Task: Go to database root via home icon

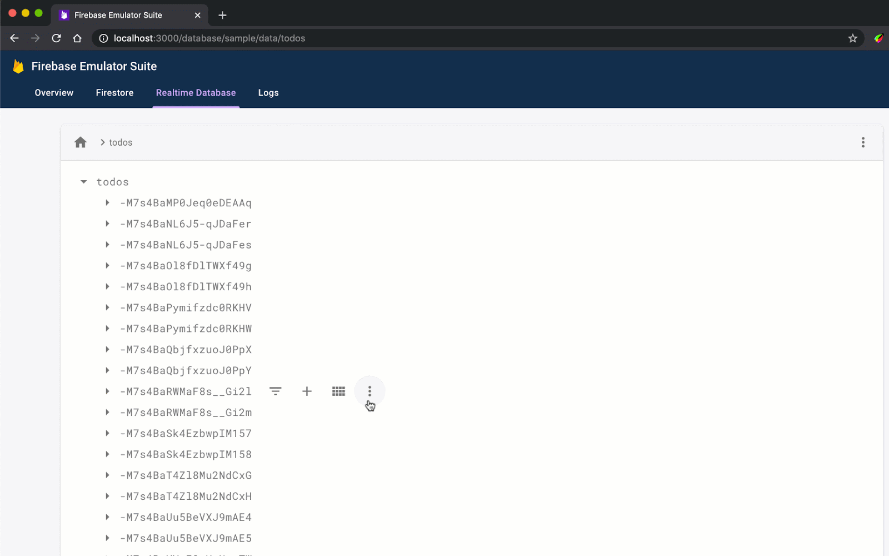Action: [x=81, y=142]
